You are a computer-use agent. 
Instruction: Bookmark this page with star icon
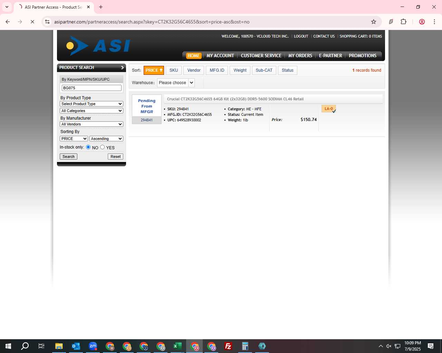(x=374, y=22)
